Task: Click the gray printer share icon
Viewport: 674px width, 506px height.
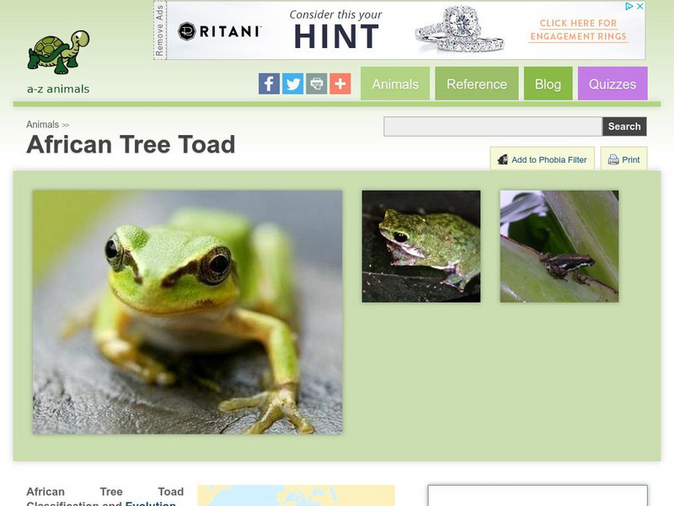Action: tap(317, 83)
